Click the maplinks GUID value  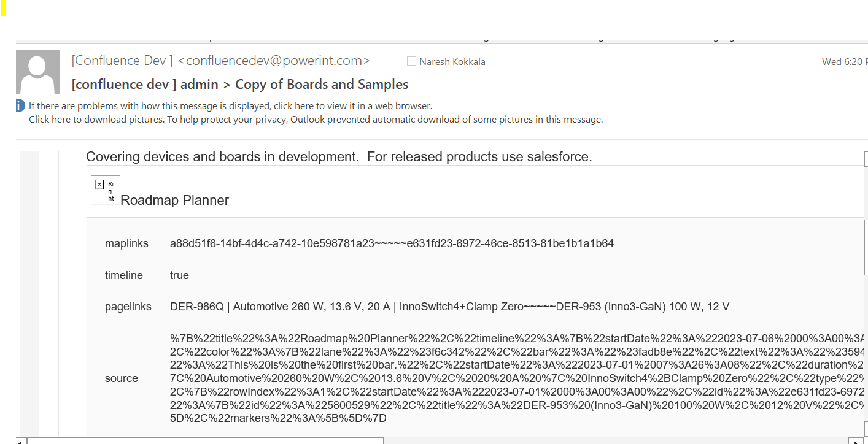pos(392,243)
